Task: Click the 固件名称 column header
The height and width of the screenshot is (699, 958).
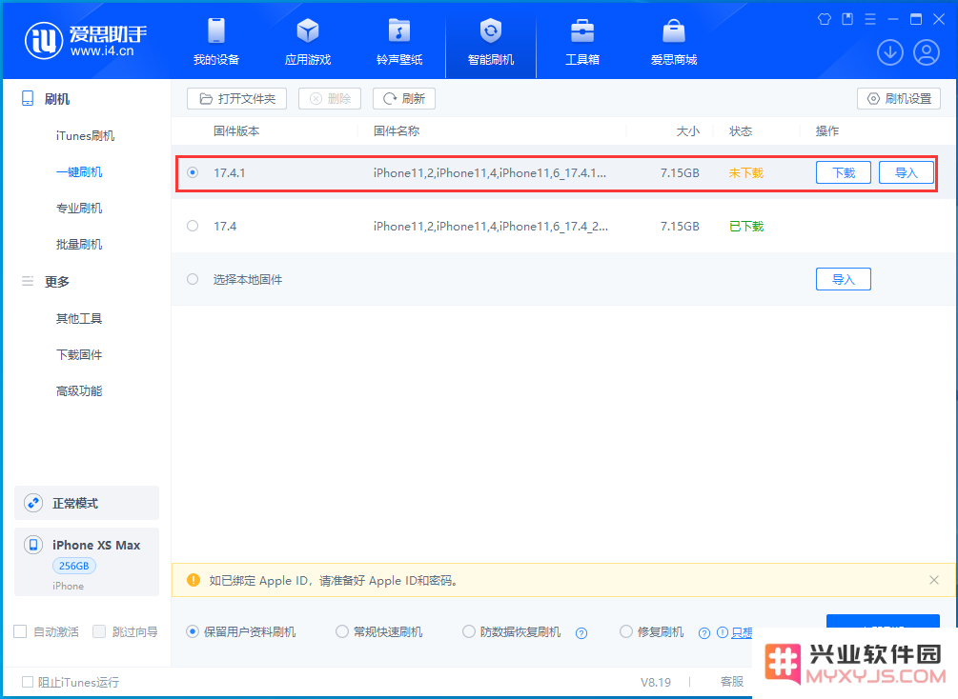Action: [x=397, y=131]
